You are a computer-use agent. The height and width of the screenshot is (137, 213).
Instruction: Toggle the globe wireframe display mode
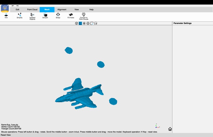click(x=88, y=23)
